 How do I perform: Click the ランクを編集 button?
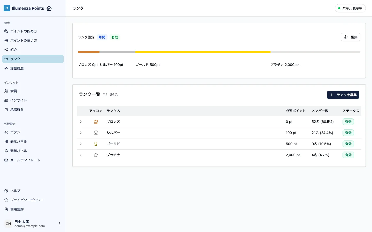[x=343, y=95]
